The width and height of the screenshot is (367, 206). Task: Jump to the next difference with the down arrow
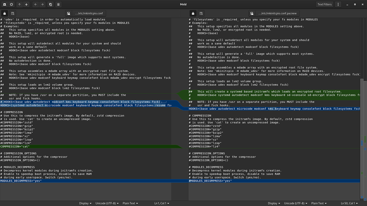[x=27, y=4]
